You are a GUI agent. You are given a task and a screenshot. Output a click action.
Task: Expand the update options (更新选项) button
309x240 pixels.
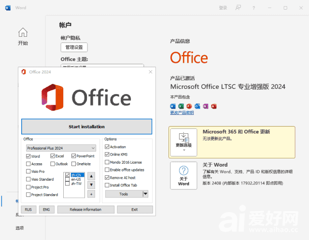coord(183,142)
